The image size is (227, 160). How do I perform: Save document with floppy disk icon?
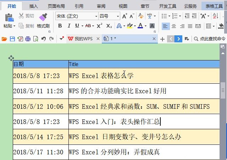click(12, 39)
